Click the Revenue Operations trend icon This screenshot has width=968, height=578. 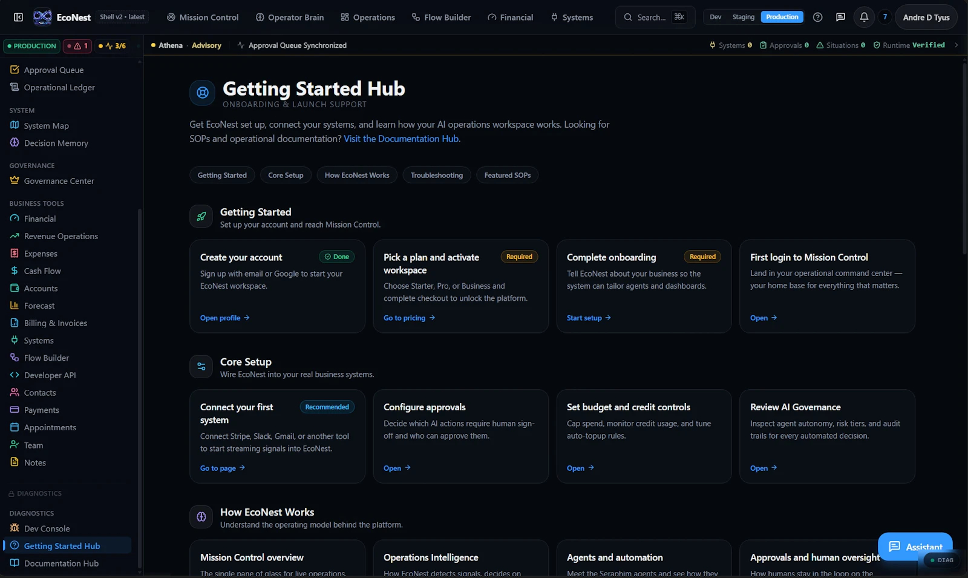(15, 236)
